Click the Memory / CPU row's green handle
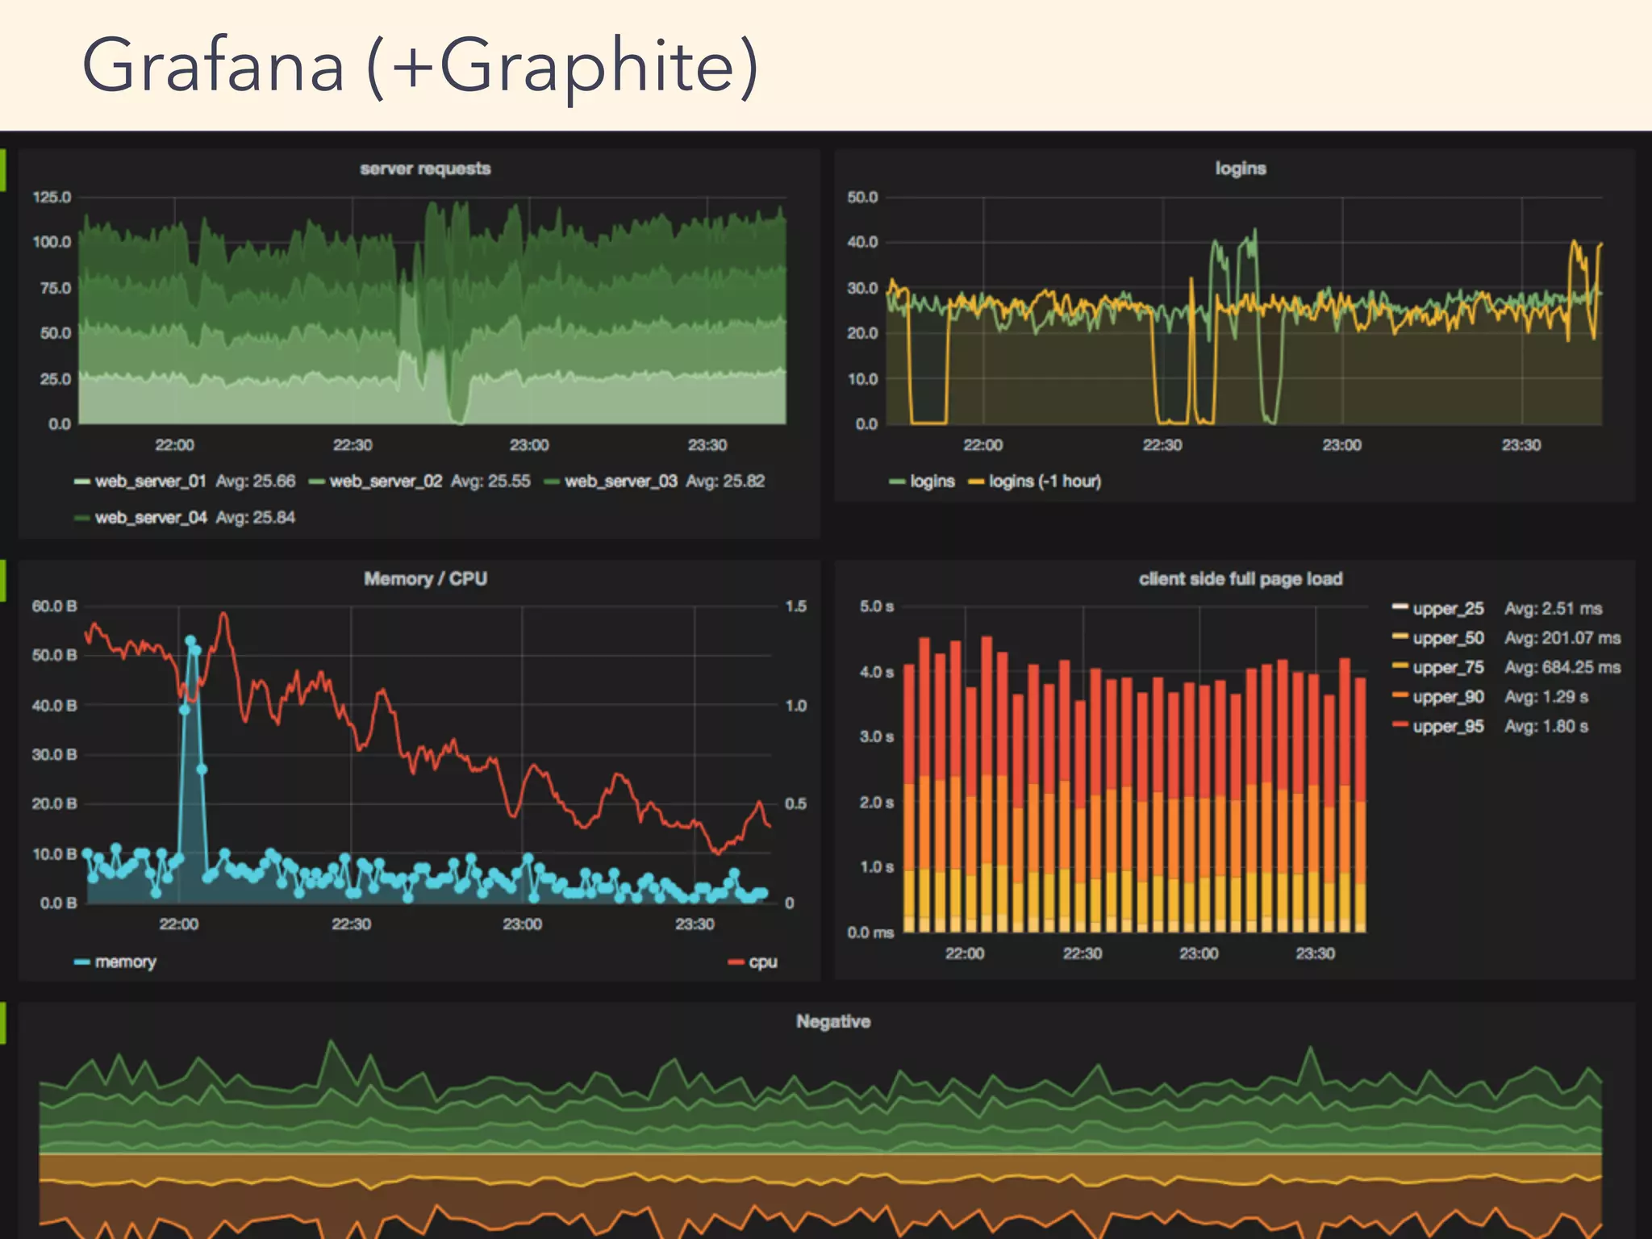This screenshot has height=1239, width=1652. [2, 581]
